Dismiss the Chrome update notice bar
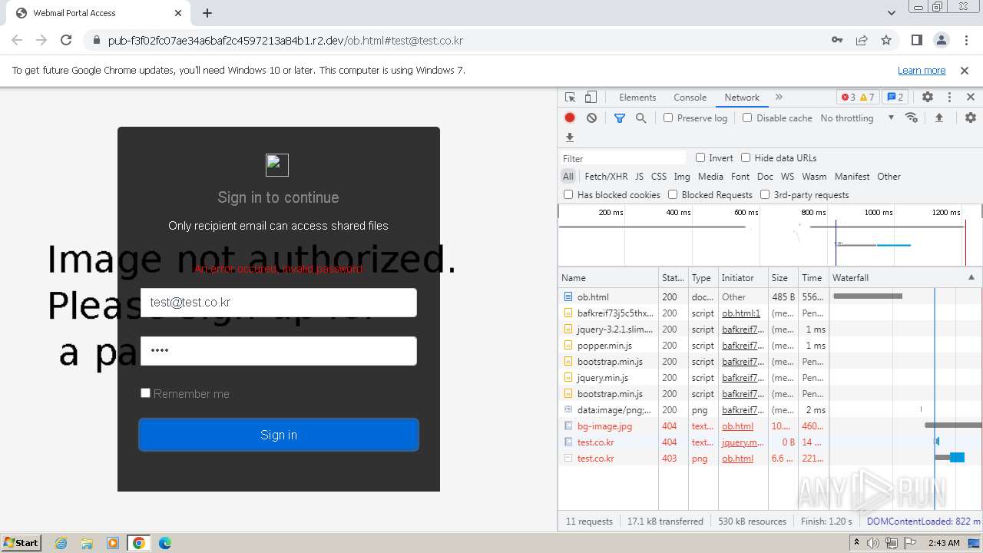 (965, 70)
